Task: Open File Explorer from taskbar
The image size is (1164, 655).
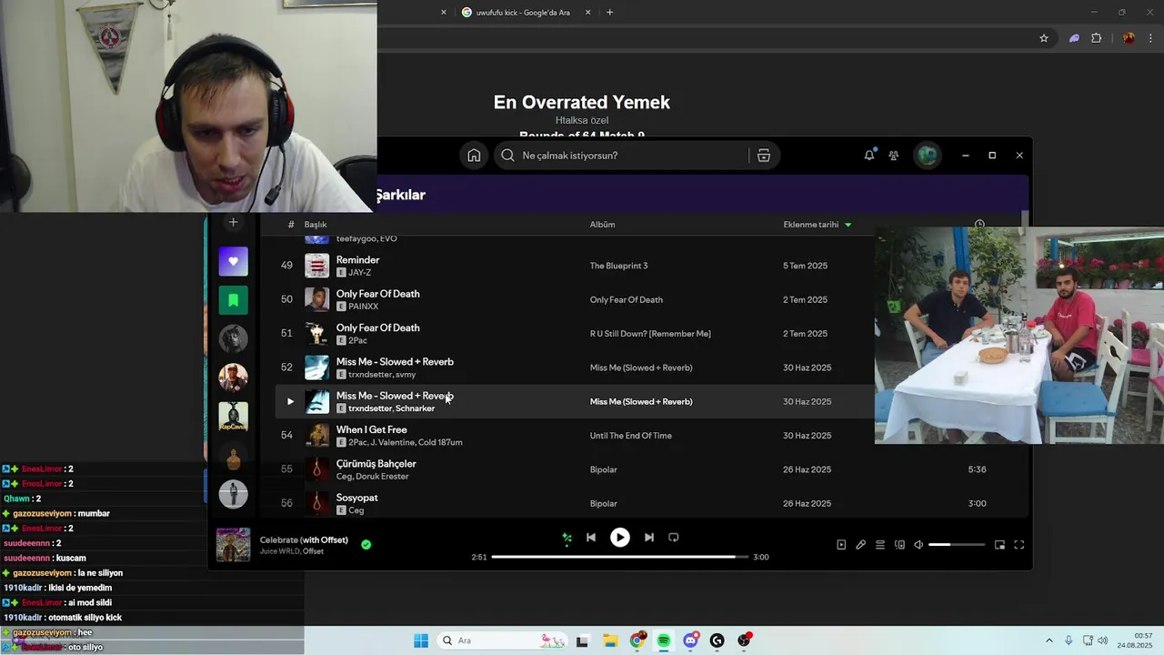Action: pyautogui.click(x=610, y=640)
